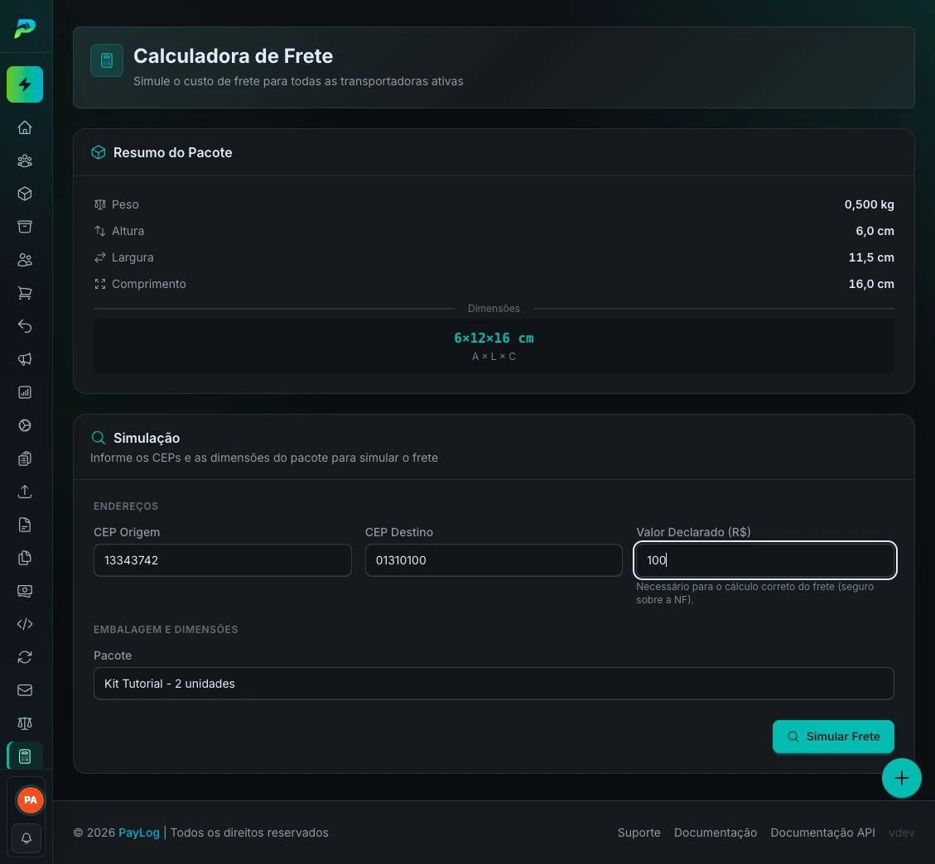
Task: Open the box/package sidebar icon
Action: 25,194
